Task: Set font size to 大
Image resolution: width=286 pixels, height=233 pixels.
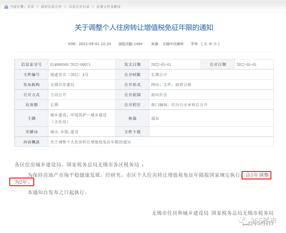Action: tap(205, 44)
